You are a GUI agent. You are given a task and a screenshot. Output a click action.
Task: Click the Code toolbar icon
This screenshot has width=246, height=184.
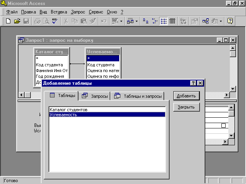pos(183,21)
